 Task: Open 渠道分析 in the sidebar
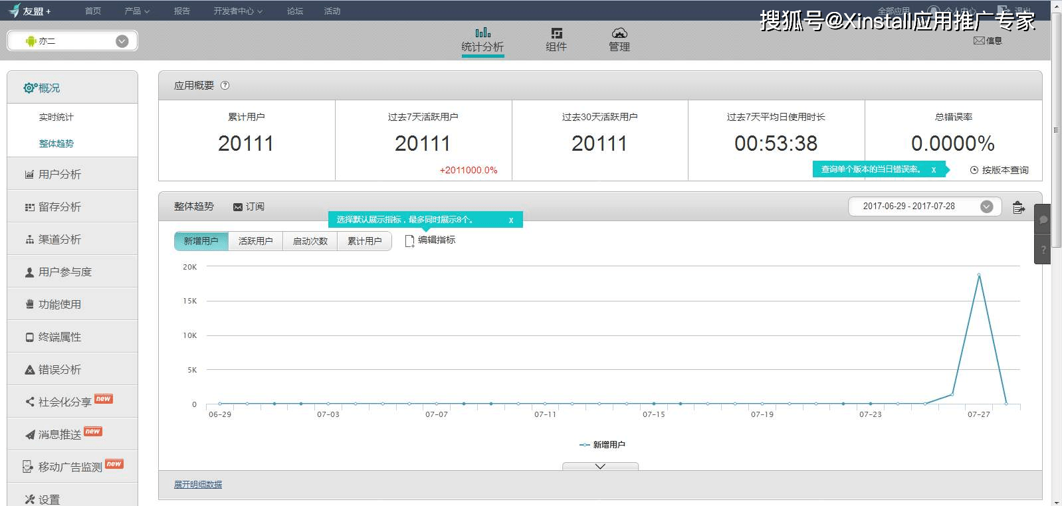coord(72,239)
